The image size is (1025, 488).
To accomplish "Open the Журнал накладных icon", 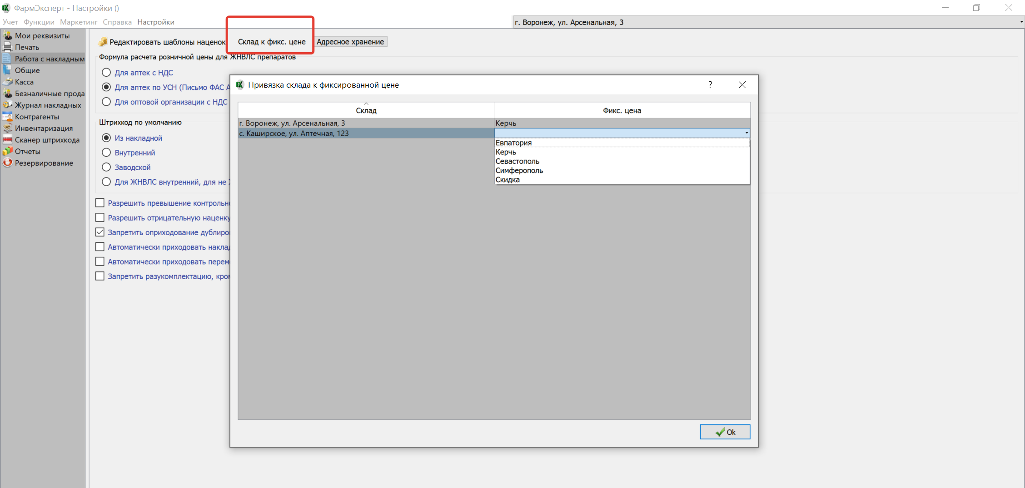I will coord(8,105).
